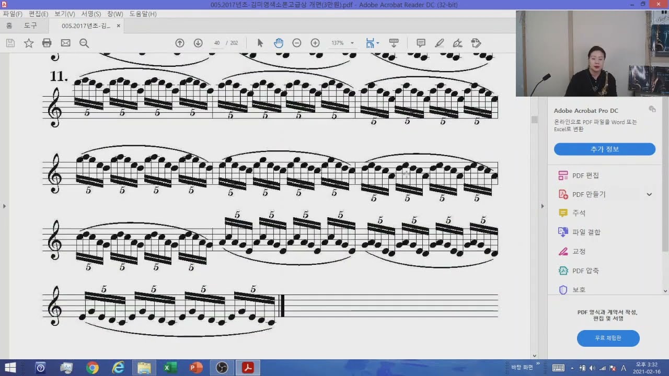Bookmark the file with the star icon
This screenshot has width=669, height=376.
[x=29, y=43]
